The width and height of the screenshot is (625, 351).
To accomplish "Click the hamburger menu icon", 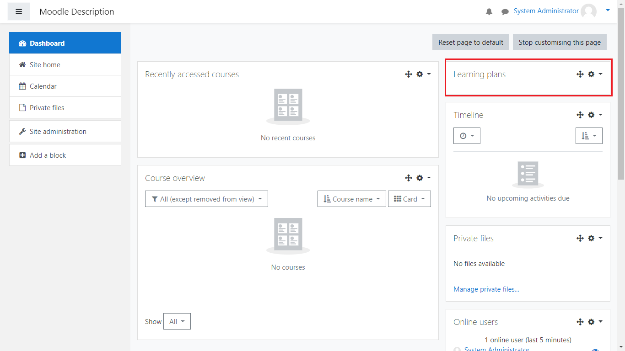I will tap(19, 11).
